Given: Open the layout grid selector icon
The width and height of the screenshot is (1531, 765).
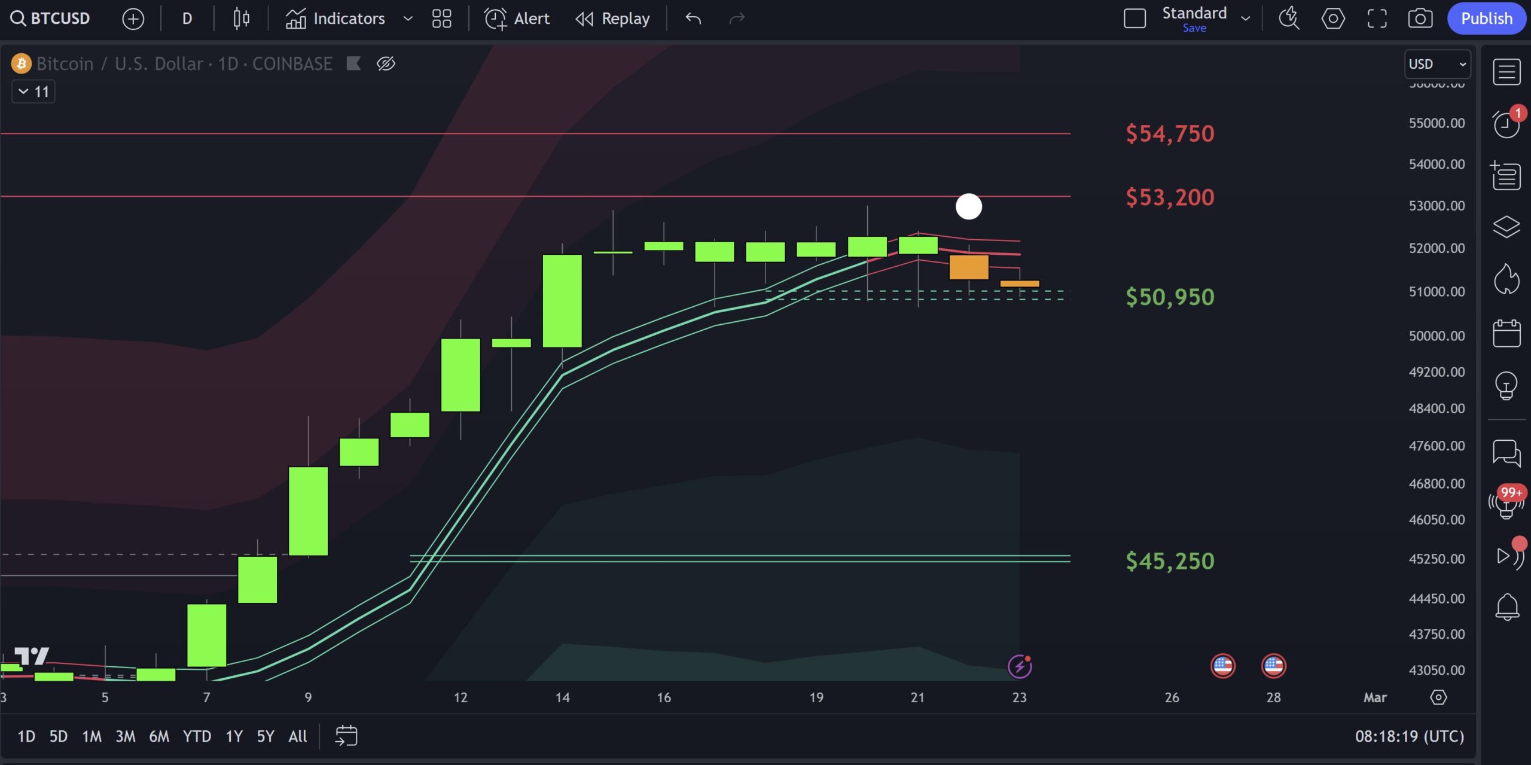Looking at the screenshot, I should [x=441, y=19].
